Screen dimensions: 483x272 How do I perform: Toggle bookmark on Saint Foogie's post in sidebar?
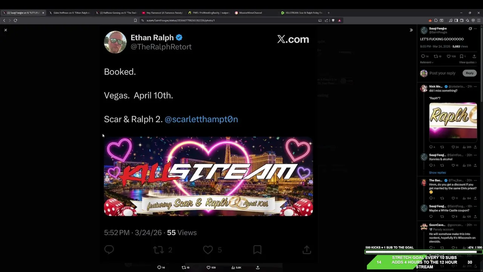pyautogui.click(x=461, y=56)
